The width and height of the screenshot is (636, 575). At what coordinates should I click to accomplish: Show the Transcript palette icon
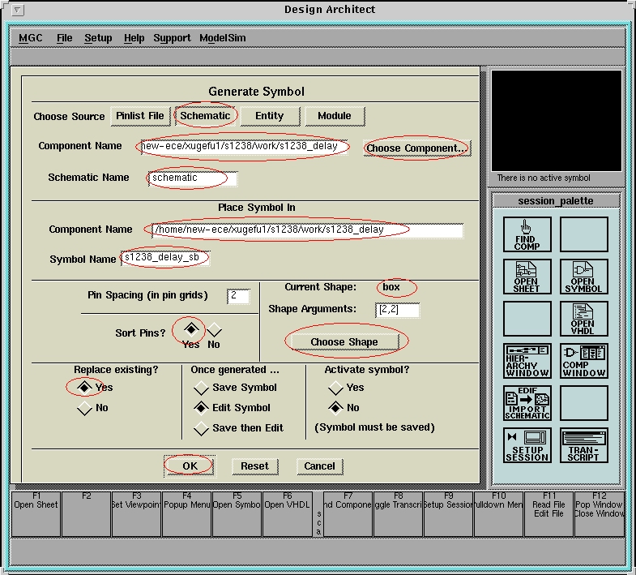[583, 445]
